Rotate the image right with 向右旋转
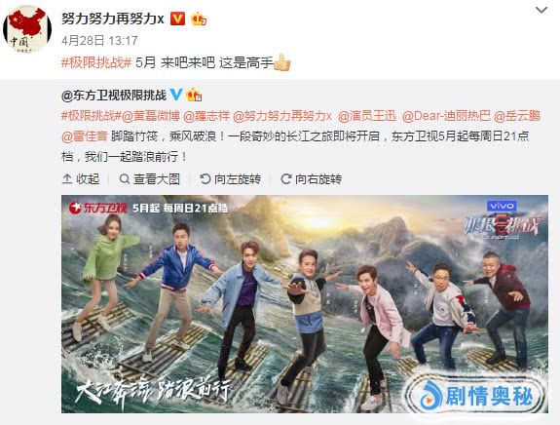The height and width of the screenshot is (425, 560). point(311,179)
